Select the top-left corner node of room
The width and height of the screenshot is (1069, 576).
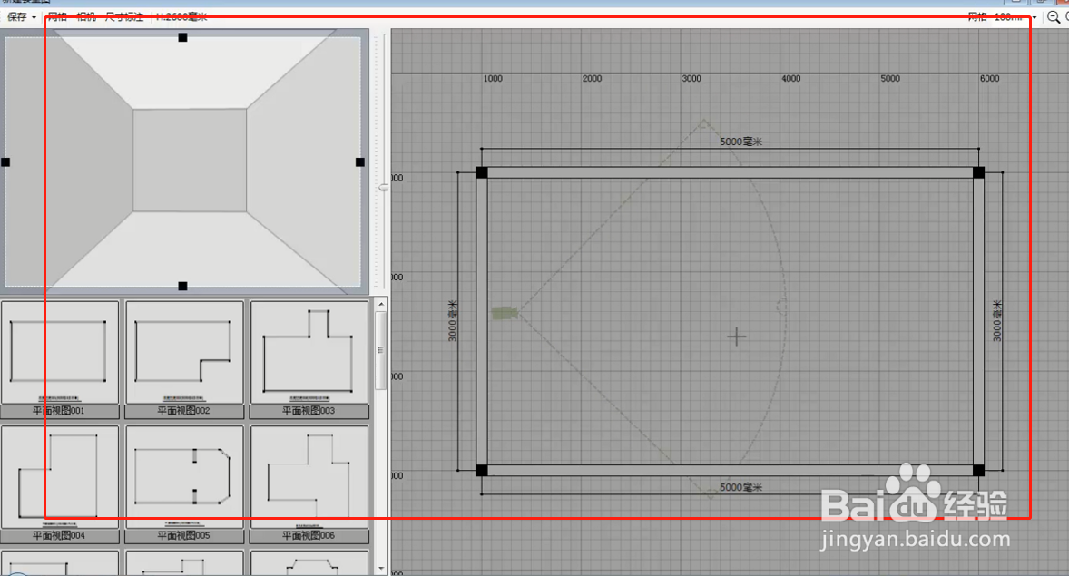(x=481, y=172)
